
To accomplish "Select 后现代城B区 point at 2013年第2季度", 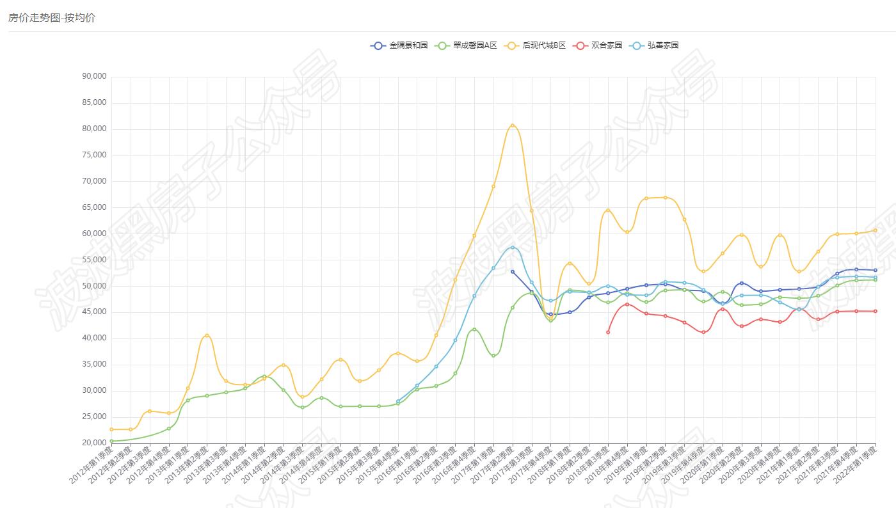I will tap(207, 335).
